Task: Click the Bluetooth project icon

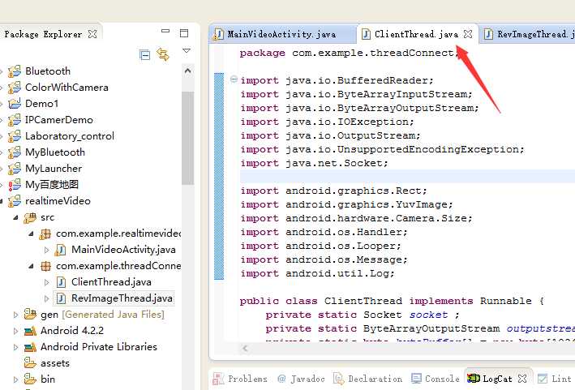Action: pyautogui.click(x=15, y=71)
